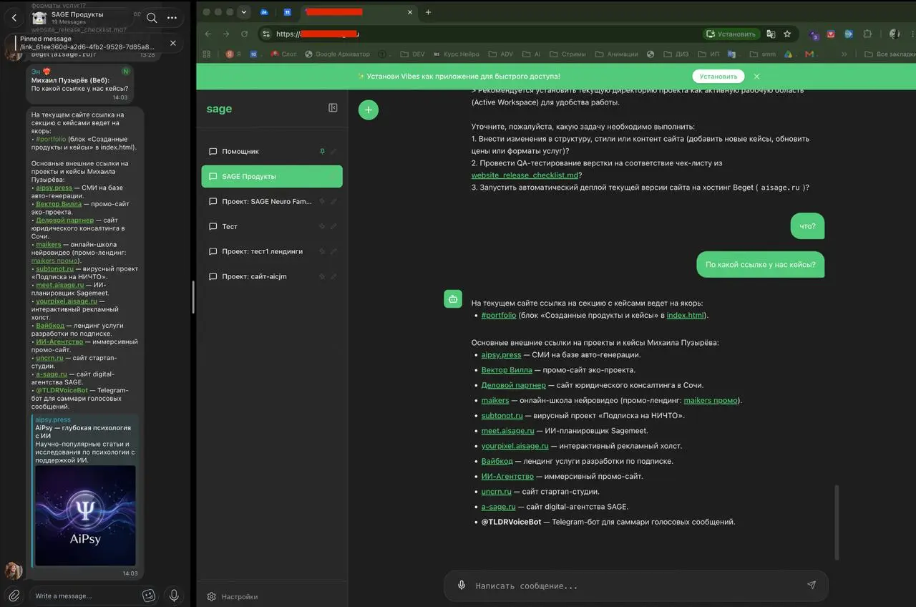
Task: Open a new browser tab
Action: (x=428, y=12)
